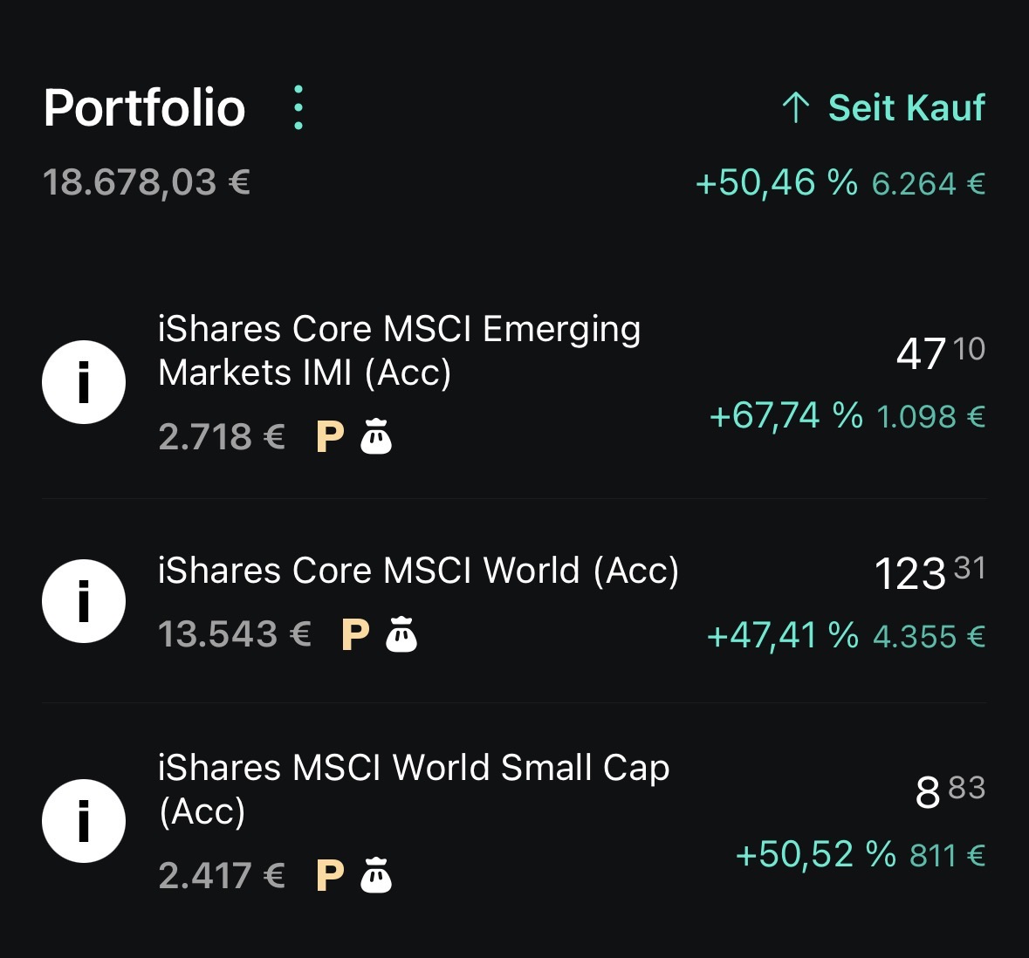Tap money bag icon on MSCI World row
Image resolution: width=1029 pixels, height=958 pixels.
point(401,634)
